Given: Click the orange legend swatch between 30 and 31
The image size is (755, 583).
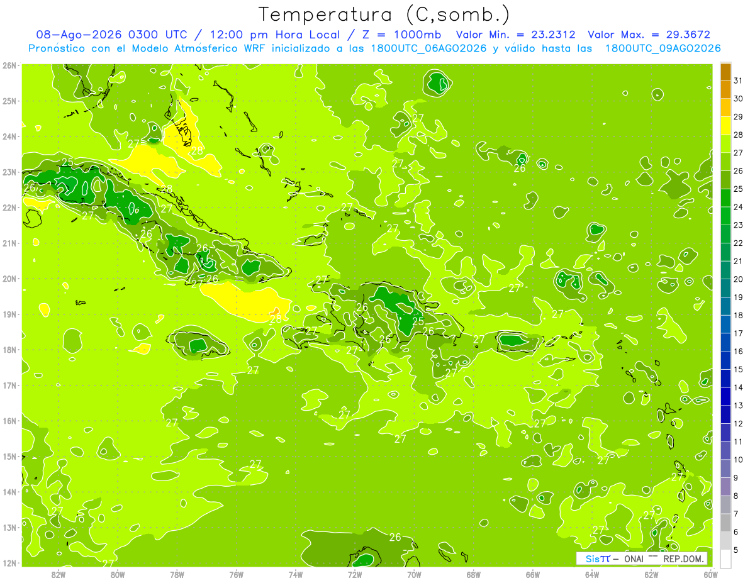Looking at the screenshot, I should pyautogui.click(x=725, y=90).
